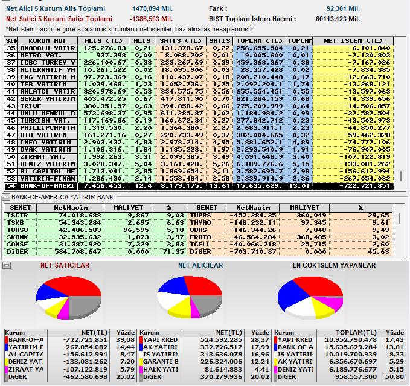The image size is (410, 386).
Task: Select the YATIRIM-FINAN row
Action: [199, 179]
